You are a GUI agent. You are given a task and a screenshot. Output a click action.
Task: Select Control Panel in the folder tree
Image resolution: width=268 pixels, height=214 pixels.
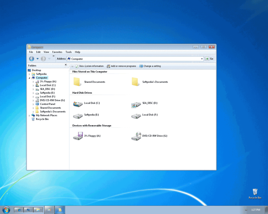(47, 104)
